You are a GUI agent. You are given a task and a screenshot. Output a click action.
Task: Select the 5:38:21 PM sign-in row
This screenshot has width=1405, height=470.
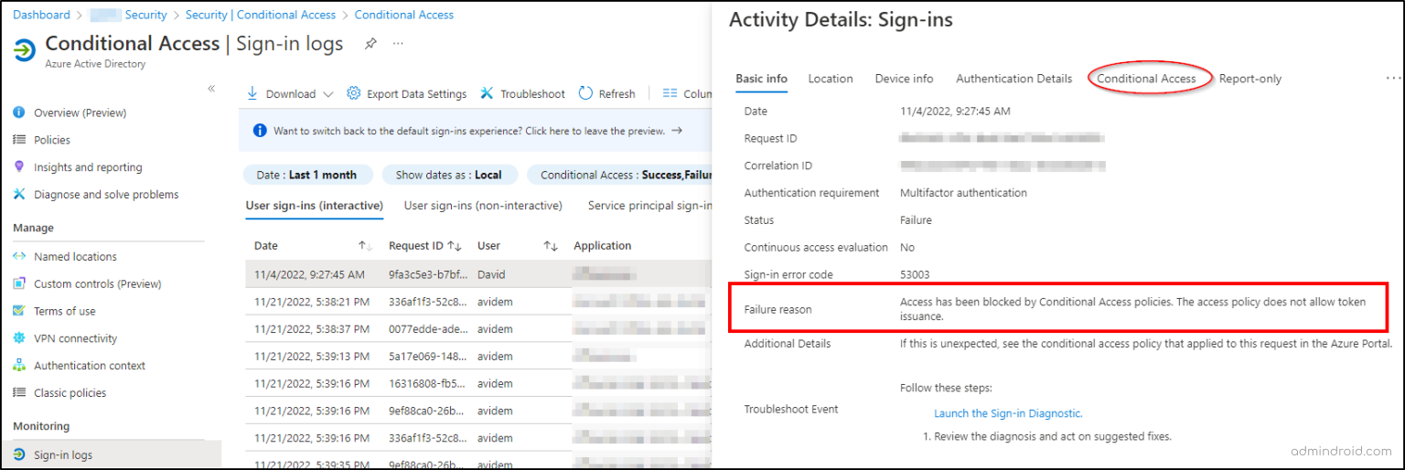coord(478,302)
